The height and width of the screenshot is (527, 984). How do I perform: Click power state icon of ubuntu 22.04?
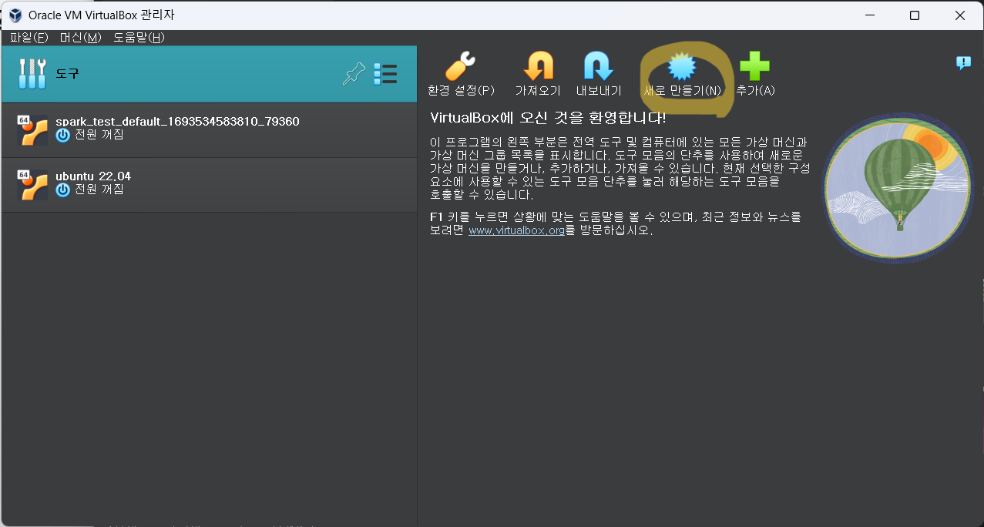[x=63, y=190]
